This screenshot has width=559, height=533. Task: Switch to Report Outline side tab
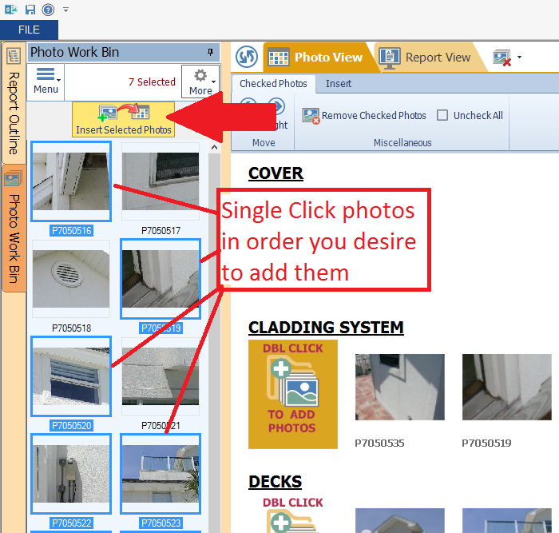(14, 102)
